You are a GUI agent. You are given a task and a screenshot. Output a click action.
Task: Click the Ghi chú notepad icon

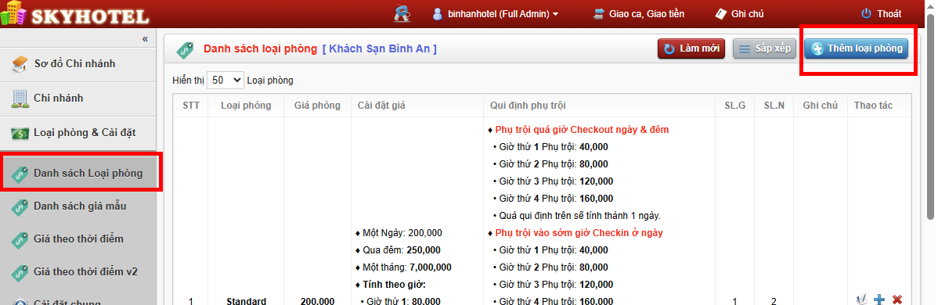tap(721, 14)
